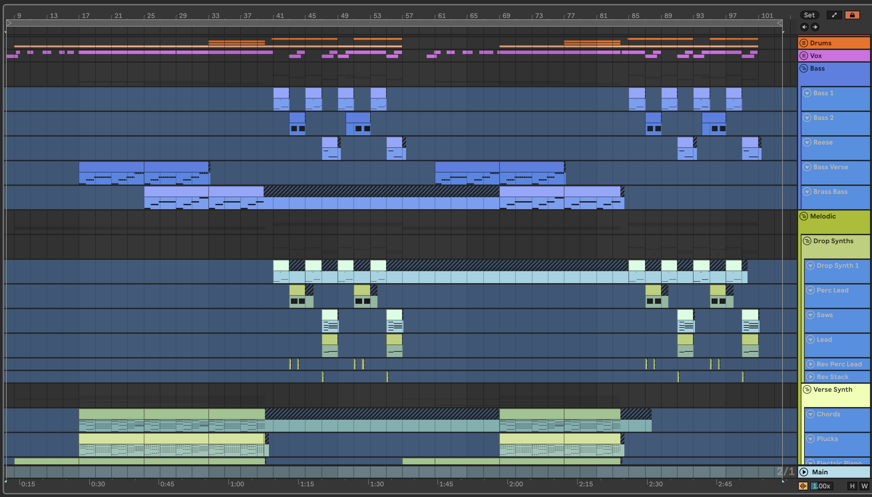
Task: Unfold the Vox group track
Action: [x=804, y=56]
